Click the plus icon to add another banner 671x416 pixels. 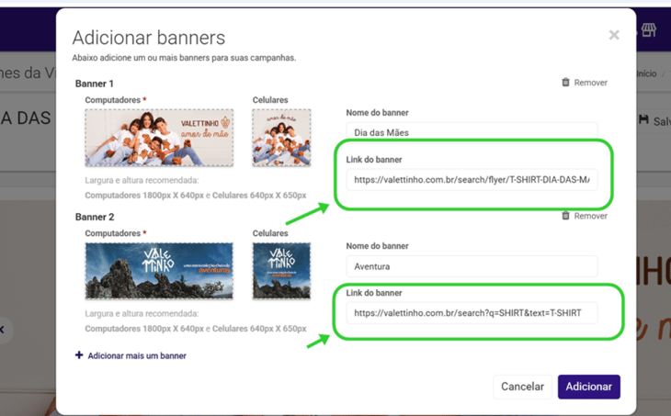pyautogui.click(x=79, y=355)
